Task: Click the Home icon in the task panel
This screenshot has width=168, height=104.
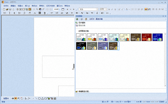Action: 86,19
